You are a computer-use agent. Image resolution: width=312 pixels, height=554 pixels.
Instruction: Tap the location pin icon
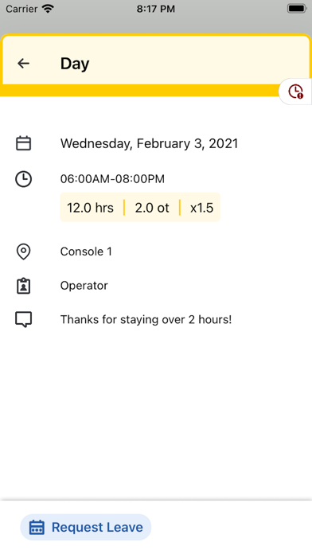click(24, 252)
